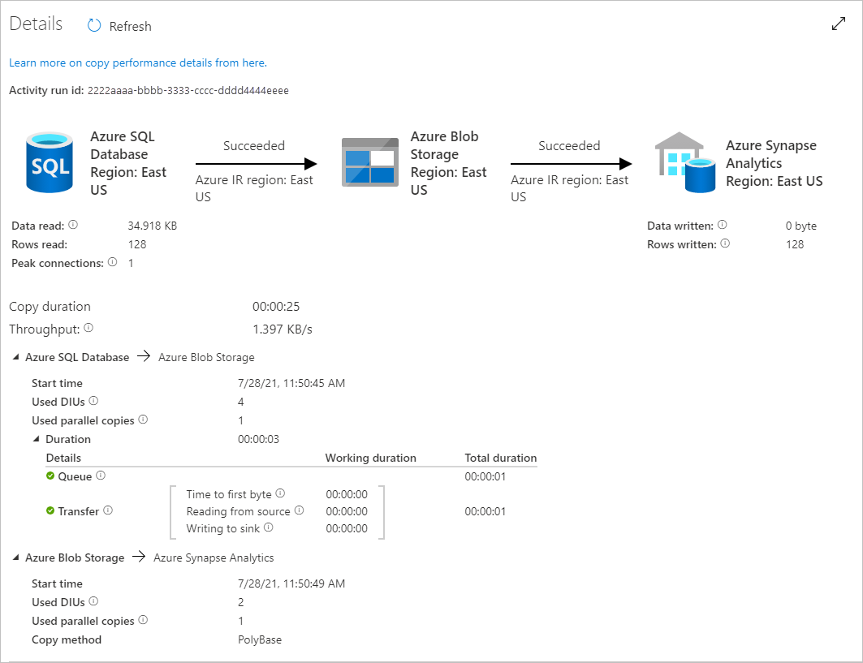
Task: Click the Azure Blob Storage staging icon
Action: click(x=370, y=161)
